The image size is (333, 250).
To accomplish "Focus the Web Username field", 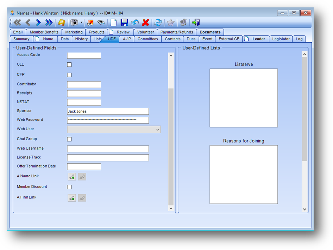I will 108,149.
